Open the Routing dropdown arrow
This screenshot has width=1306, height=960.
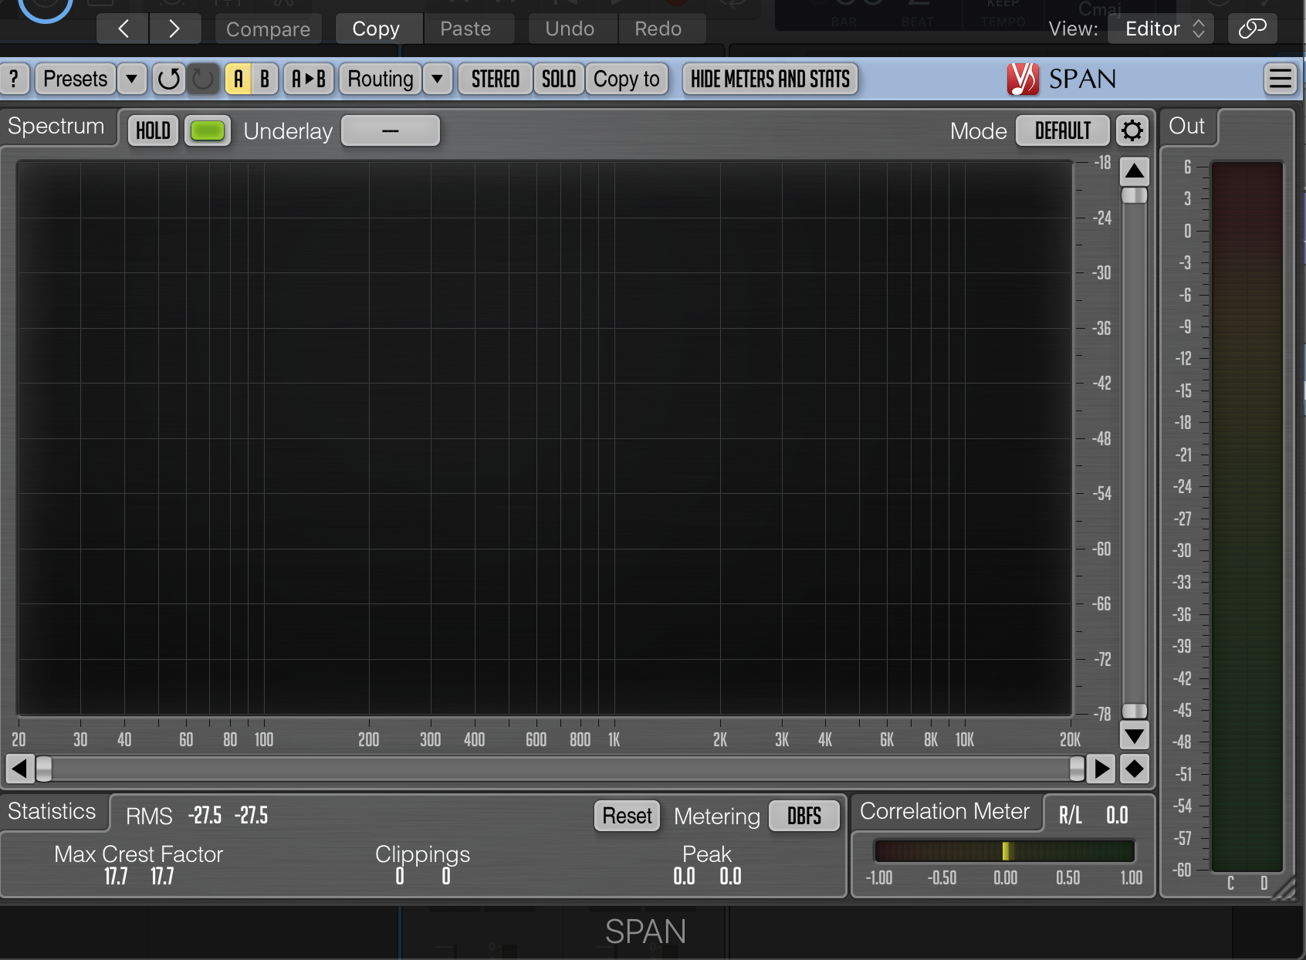pos(438,79)
